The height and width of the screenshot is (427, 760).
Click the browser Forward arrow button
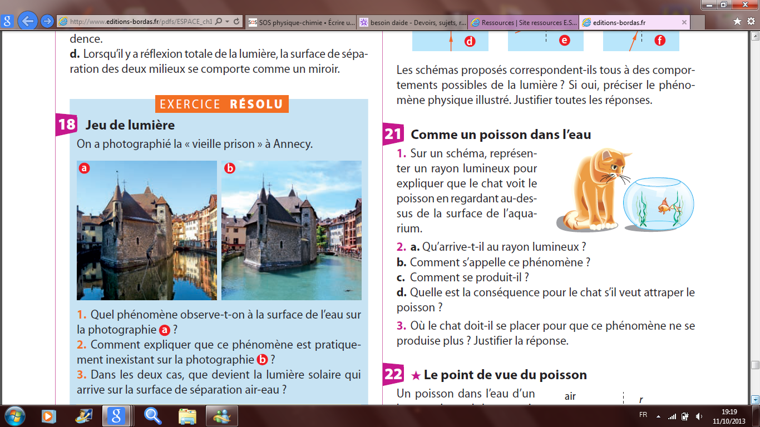47,22
